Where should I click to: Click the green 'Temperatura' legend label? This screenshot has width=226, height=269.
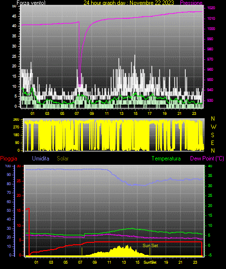pos(166,158)
